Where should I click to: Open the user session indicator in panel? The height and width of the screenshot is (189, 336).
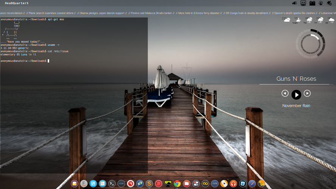tap(321, 3)
